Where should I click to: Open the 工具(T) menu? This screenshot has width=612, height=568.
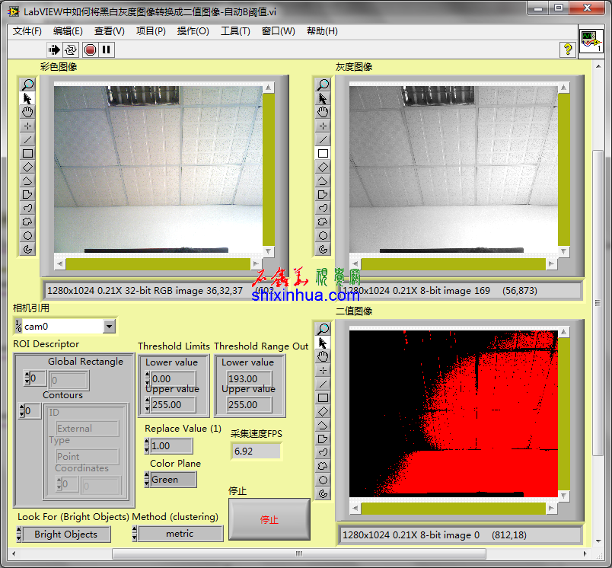(x=235, y=31)
